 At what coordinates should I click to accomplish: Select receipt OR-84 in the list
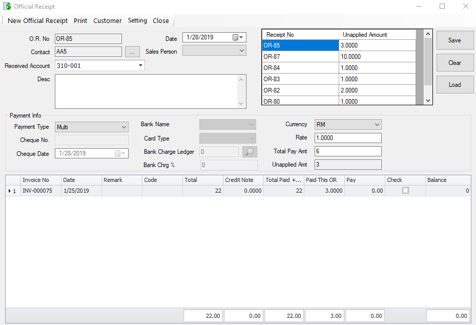coord(300,68)
